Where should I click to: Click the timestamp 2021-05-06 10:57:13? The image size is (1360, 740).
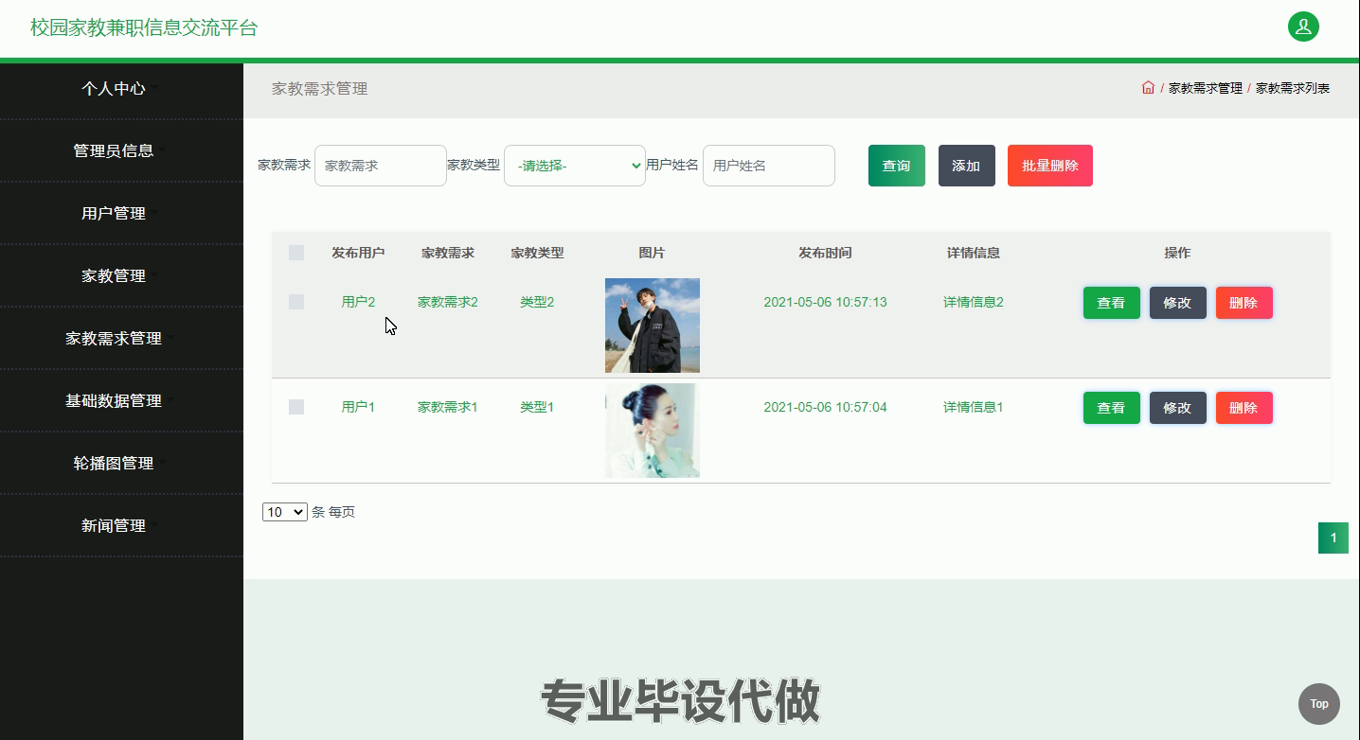[x=825, y=302]
